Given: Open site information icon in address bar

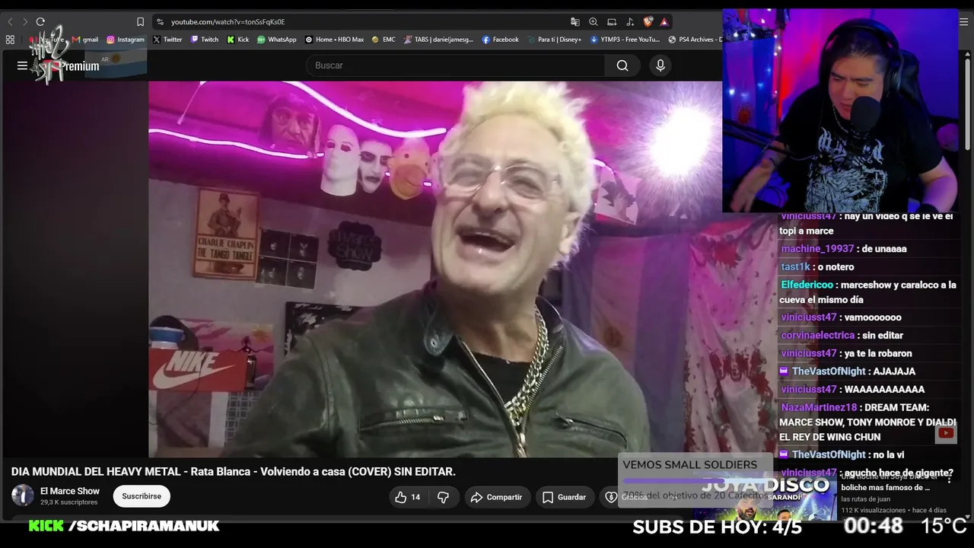Looking at the screenshot, I should (x=160, y=21).
